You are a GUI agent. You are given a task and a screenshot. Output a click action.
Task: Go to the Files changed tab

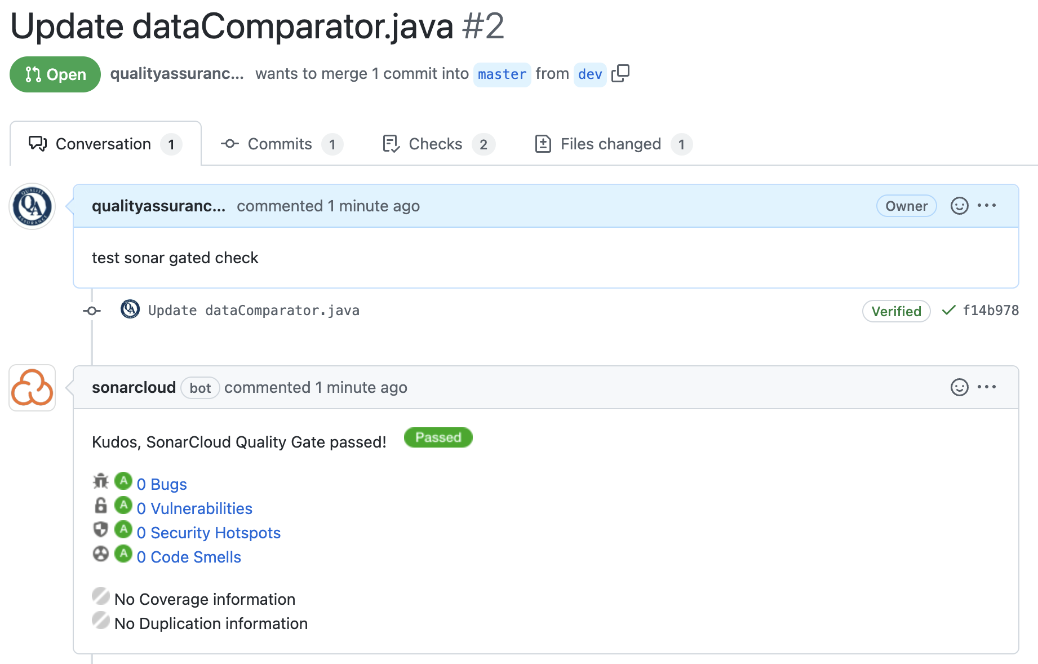(610, 144)
